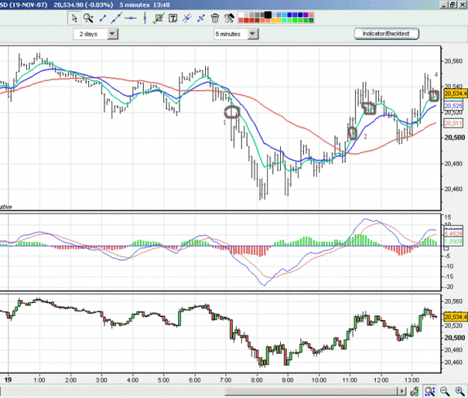Screen dimensions: 468x398
Task: Open the chart properties wrench icon at the bottom
Action: [x=414, y=391]
